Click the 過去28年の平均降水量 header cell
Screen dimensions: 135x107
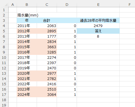[x=98, y=20]
